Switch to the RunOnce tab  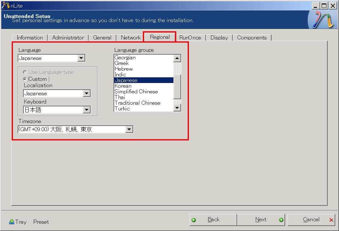190,37
